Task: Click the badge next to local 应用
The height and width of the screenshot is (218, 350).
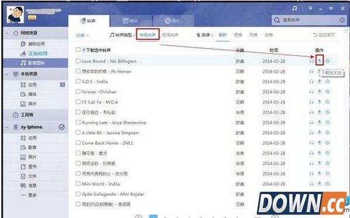Action: click(x=63, y=85)
